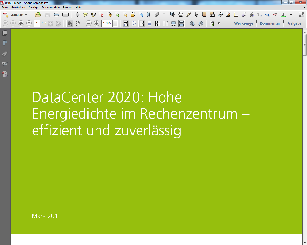Toggle the selection arrow tool

click(x=70, y=23)
